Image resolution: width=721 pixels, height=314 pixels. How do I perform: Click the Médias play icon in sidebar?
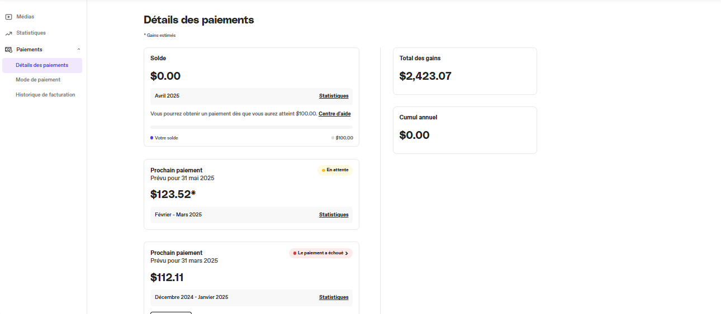point(8,17)
